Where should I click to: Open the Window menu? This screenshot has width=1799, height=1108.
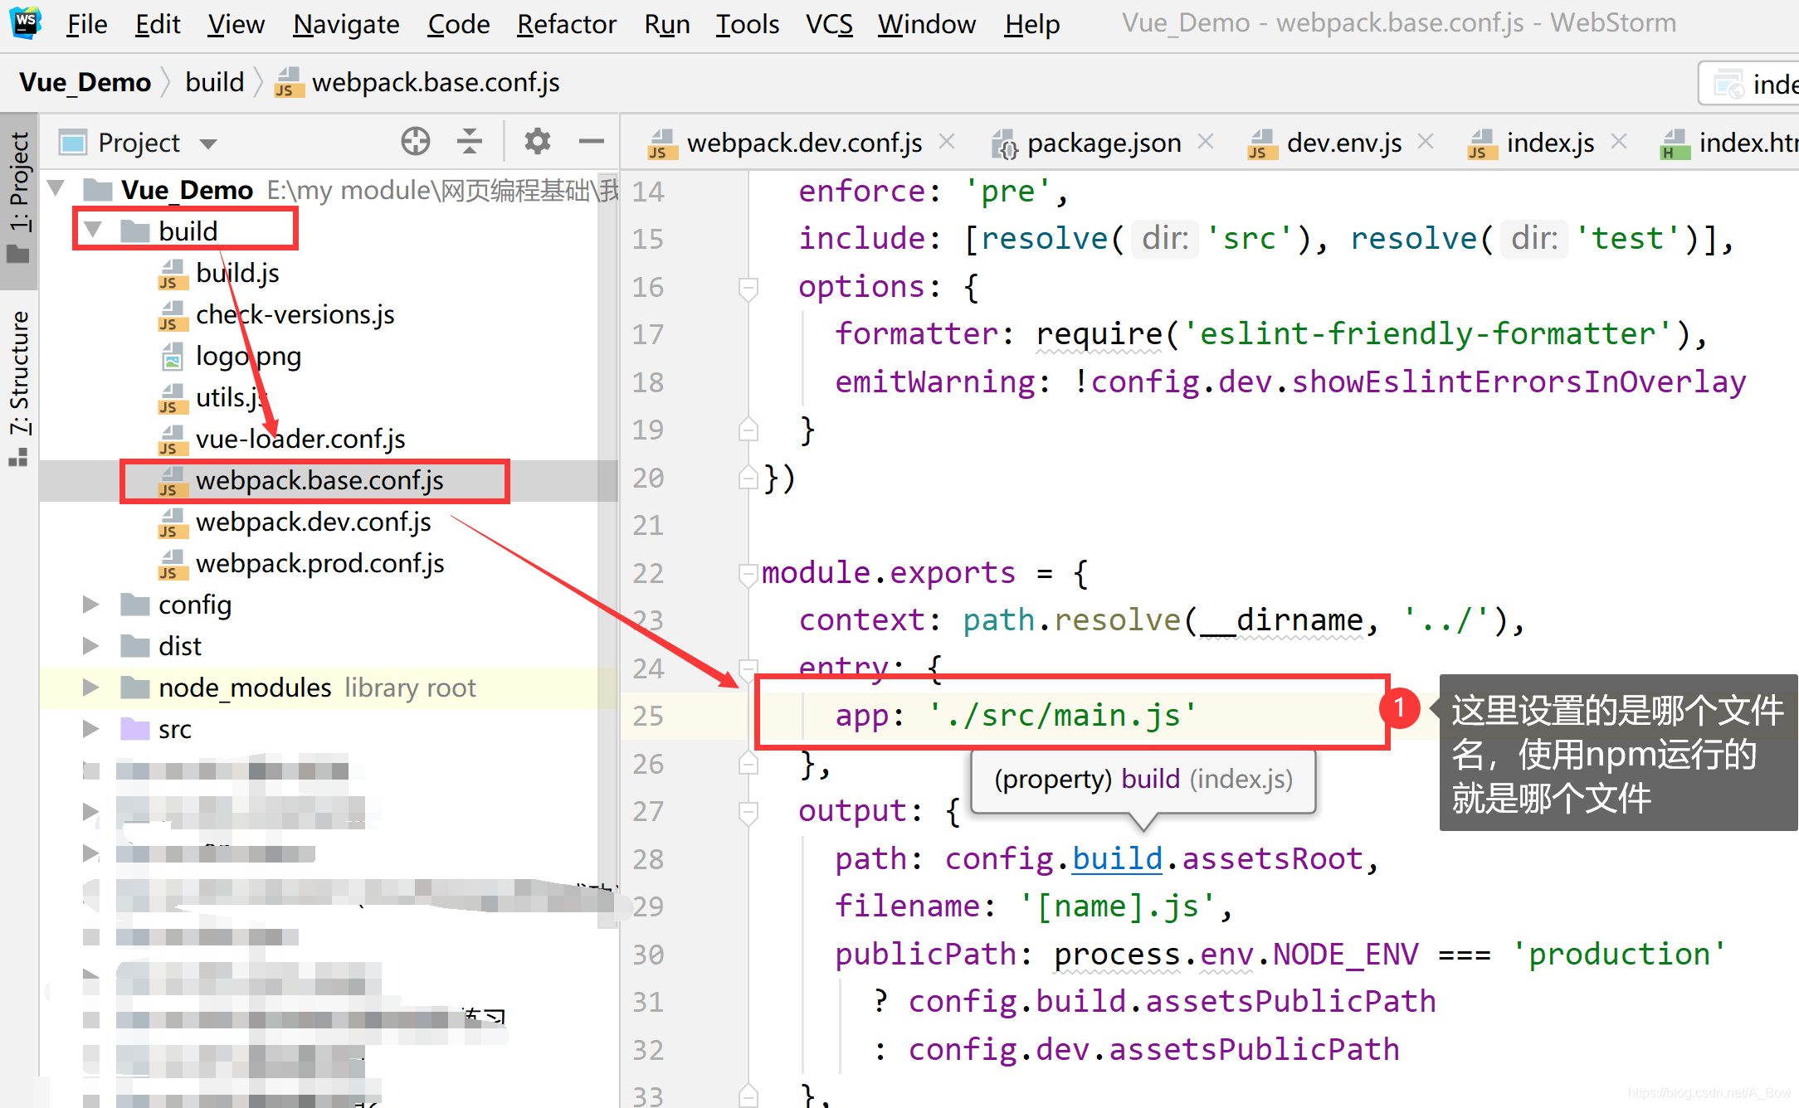click(927, 24)
